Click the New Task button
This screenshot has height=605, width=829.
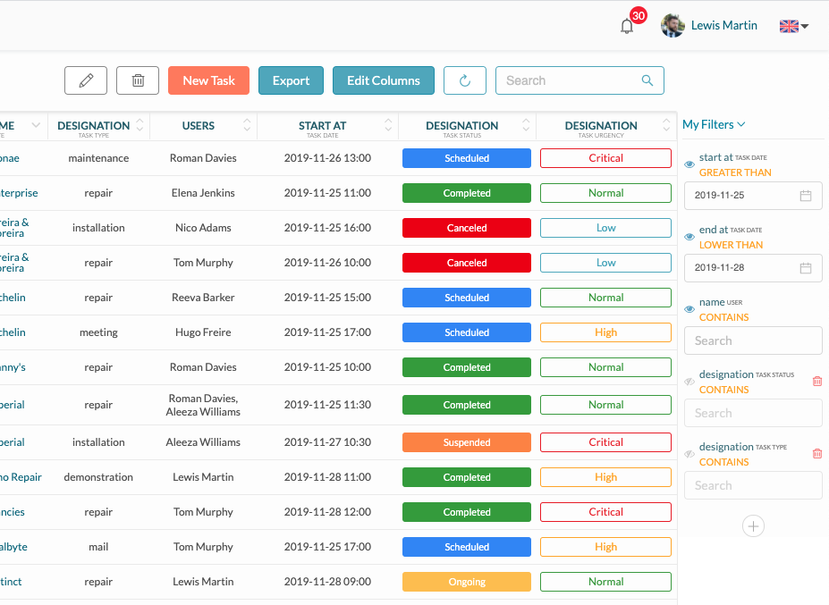click(x=208, y=80)
